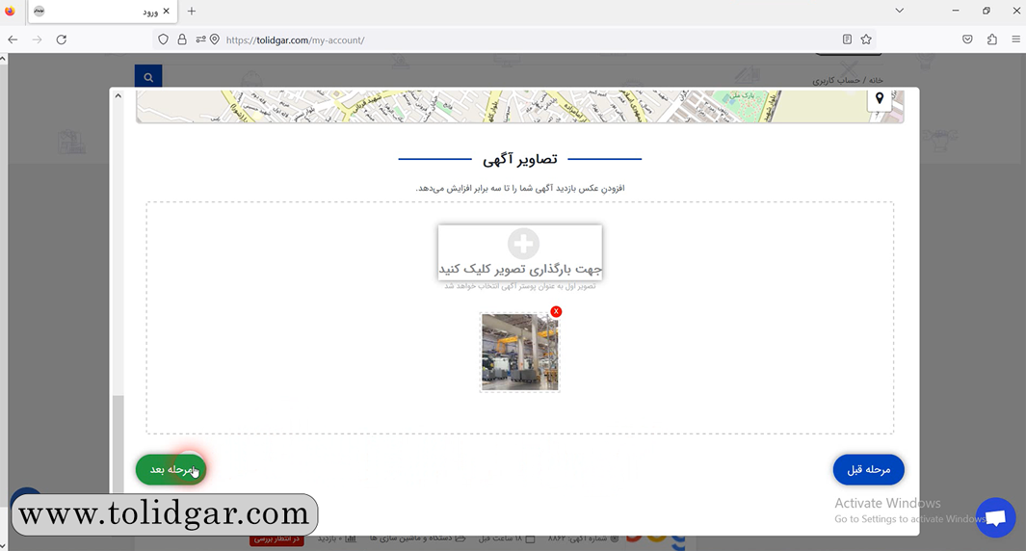Image resolution: width=1026 pixels, height=551 pixels.
Task: Click the map location pin icon
Action: [x=880, y=99]
